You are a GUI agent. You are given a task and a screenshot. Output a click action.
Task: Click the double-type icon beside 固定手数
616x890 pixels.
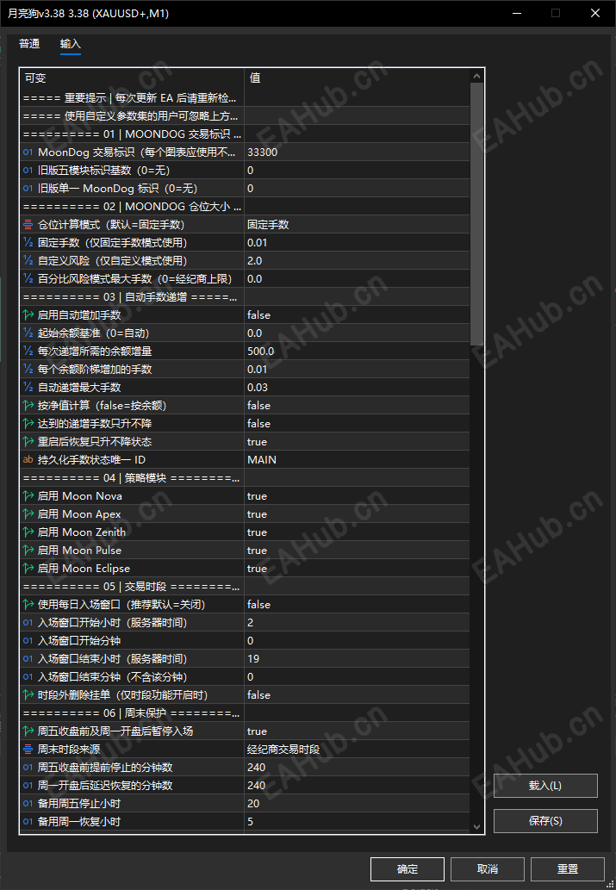click(28, 242)
